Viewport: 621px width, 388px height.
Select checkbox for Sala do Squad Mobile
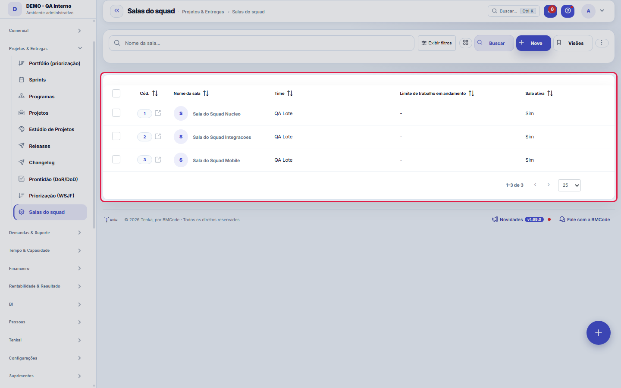(x=116, y=160)
